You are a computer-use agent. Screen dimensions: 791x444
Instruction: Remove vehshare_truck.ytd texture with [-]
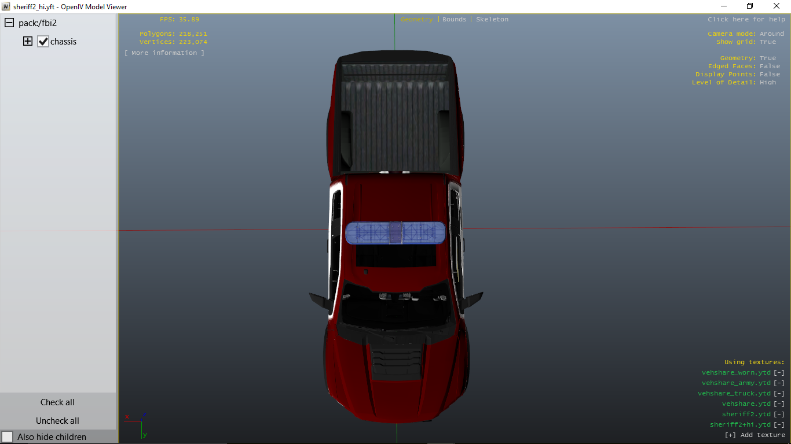pyautogui.click(x=779, y=394)
